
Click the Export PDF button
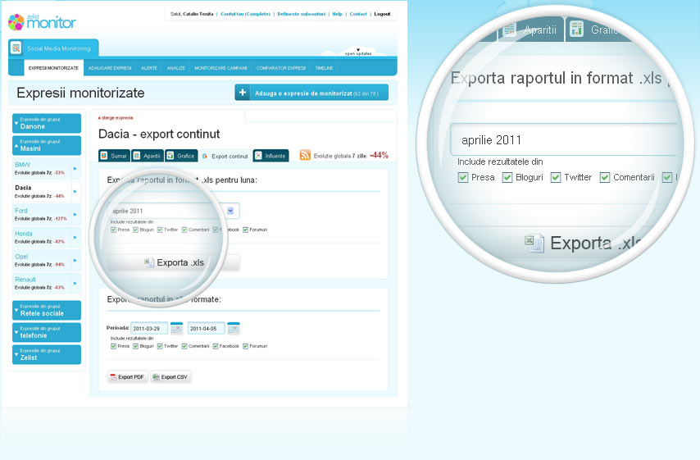click(x=127, y=377)
